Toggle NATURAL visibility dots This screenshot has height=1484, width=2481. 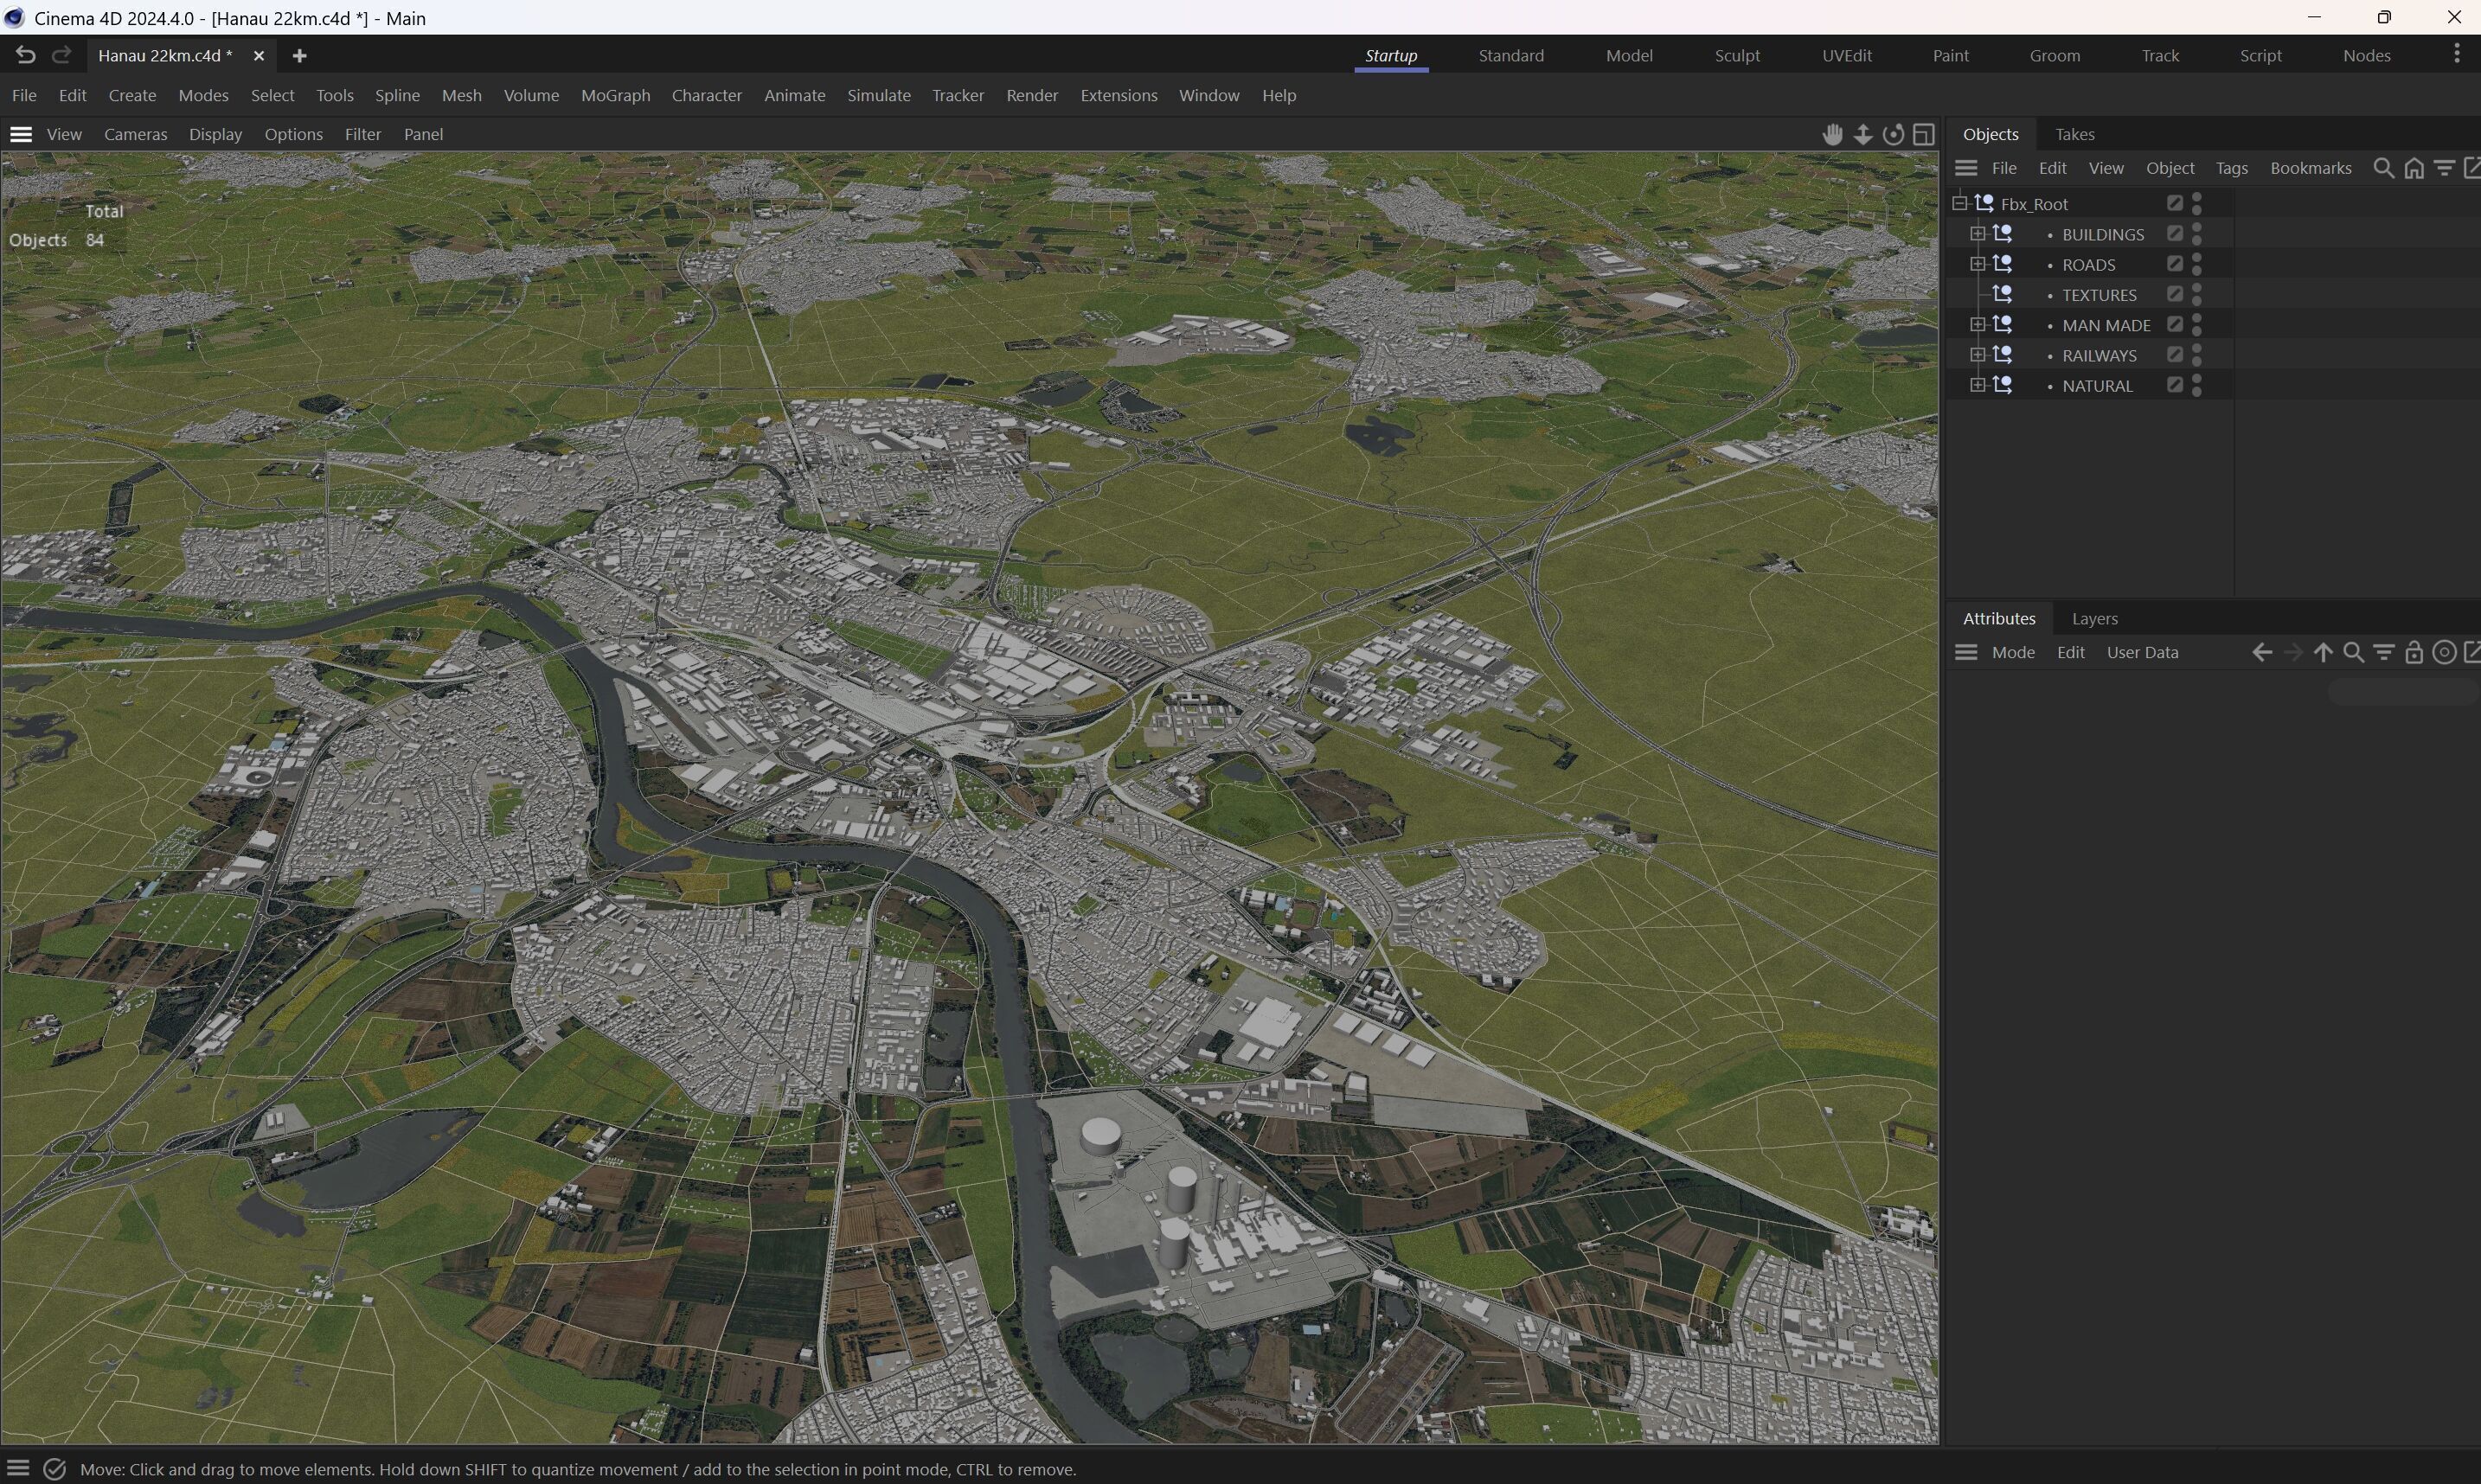tap(2197, 384)
